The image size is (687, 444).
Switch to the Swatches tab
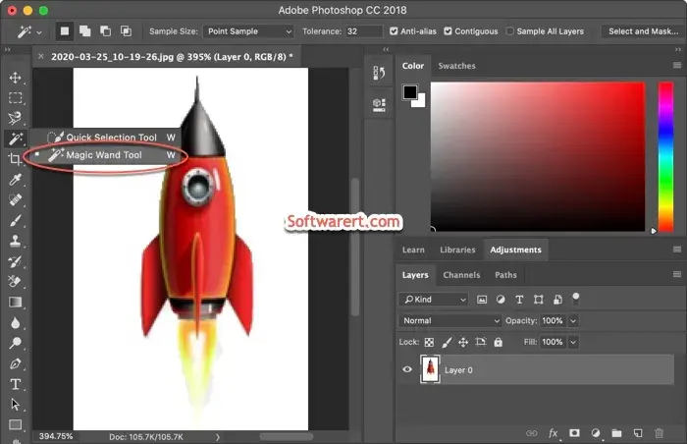point(456,66)
